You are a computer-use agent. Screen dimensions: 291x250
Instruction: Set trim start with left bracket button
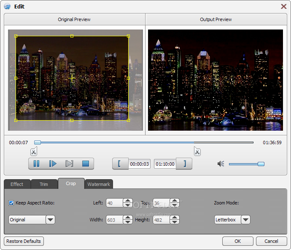click(x=119, y=164)
